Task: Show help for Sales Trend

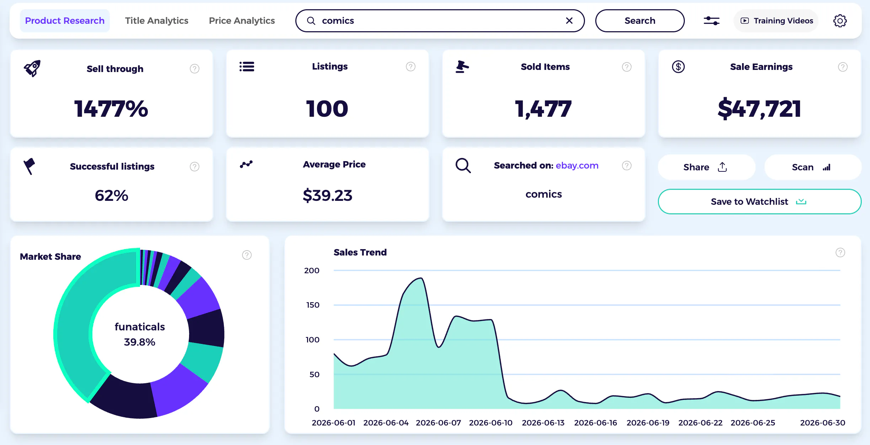Action: 840,252
